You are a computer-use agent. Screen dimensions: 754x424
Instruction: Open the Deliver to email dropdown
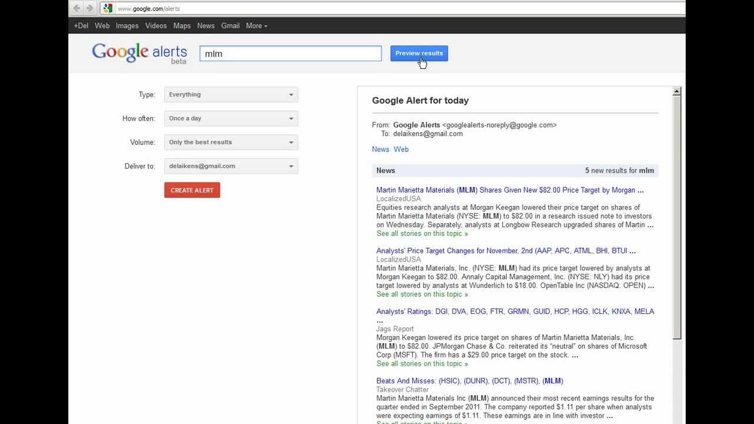pyautogui.click(x=231, y=166)
